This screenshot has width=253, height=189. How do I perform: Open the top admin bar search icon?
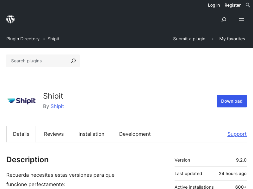[248, 5]
